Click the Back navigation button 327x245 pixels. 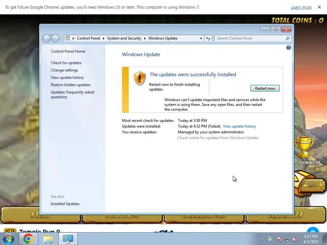point(46,38)
